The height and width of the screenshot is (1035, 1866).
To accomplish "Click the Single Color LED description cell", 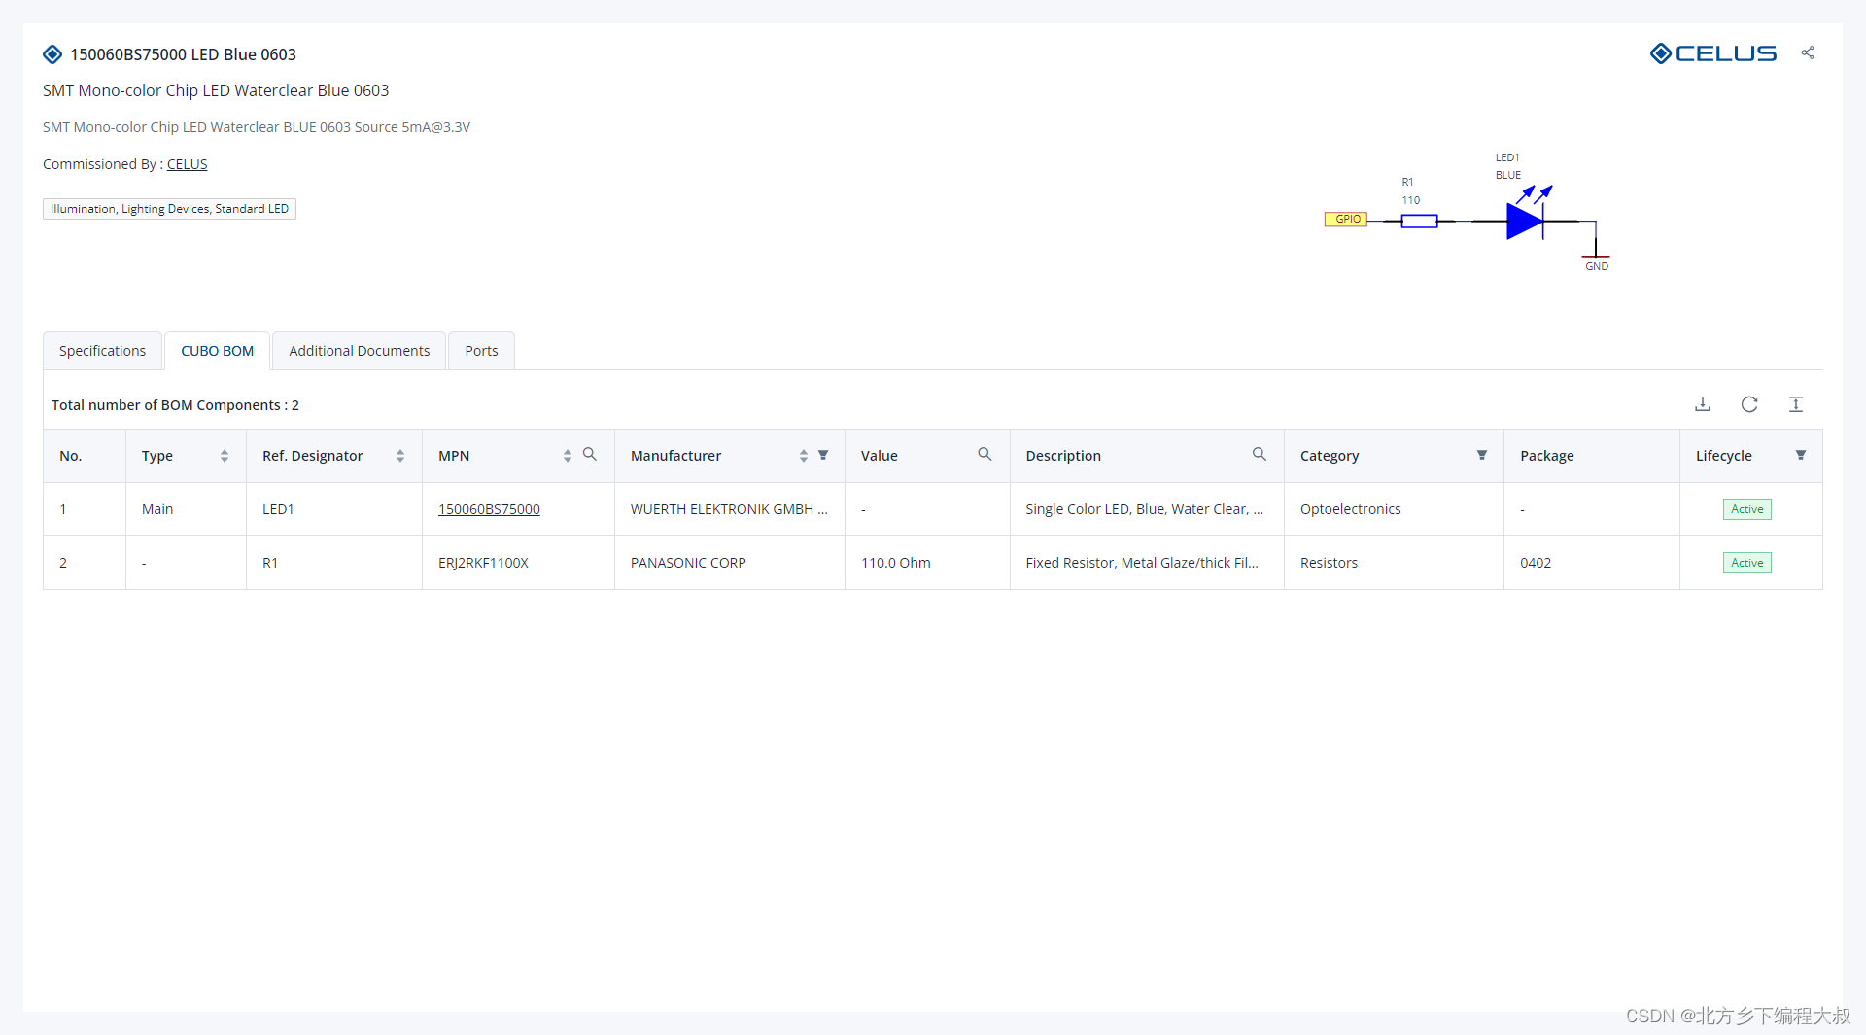I will click(1147, 509).
